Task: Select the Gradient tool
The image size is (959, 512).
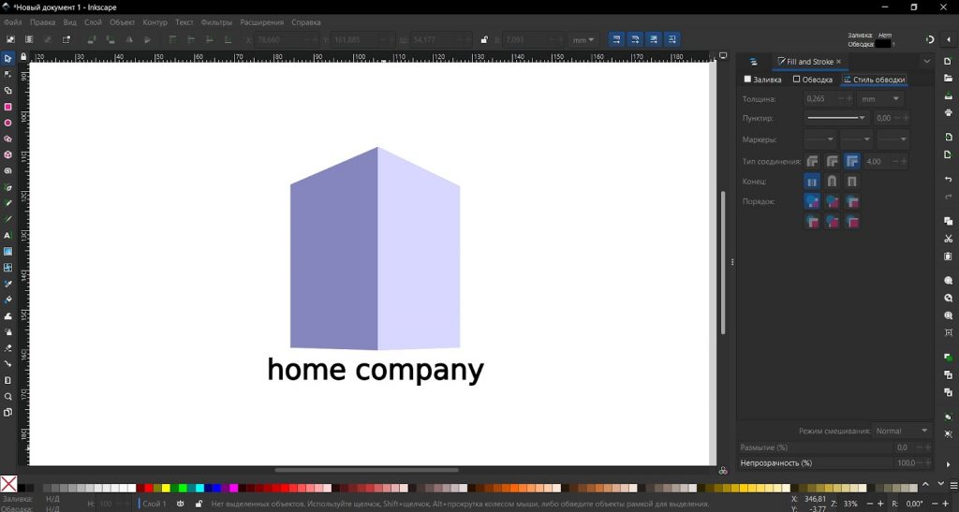Action: tap(7, 252)
